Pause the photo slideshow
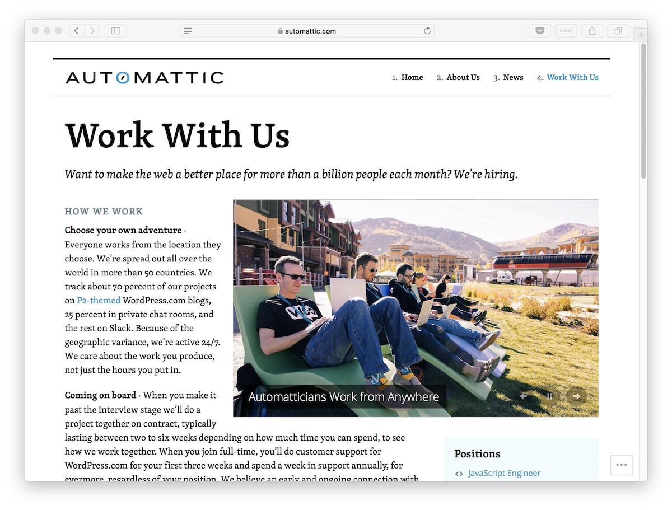672x510 pixels. pos(549,396)
